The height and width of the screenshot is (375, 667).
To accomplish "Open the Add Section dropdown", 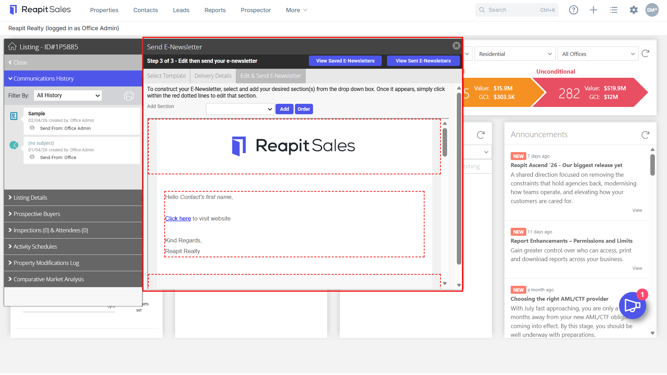I will [240, 109].
